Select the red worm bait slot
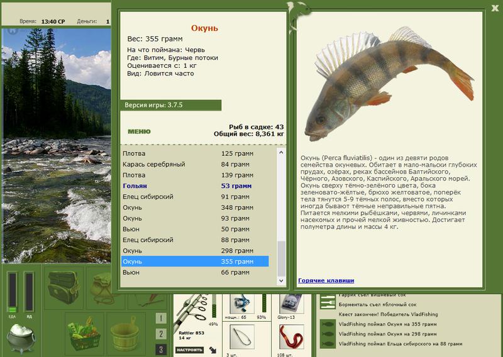 click(292, 336)
